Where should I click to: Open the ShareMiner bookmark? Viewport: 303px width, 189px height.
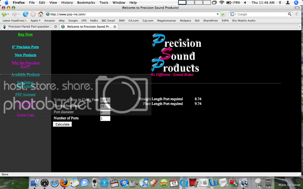coord(211,20)
